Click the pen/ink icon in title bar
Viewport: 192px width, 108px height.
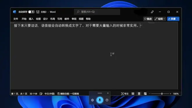coord(152,12)
